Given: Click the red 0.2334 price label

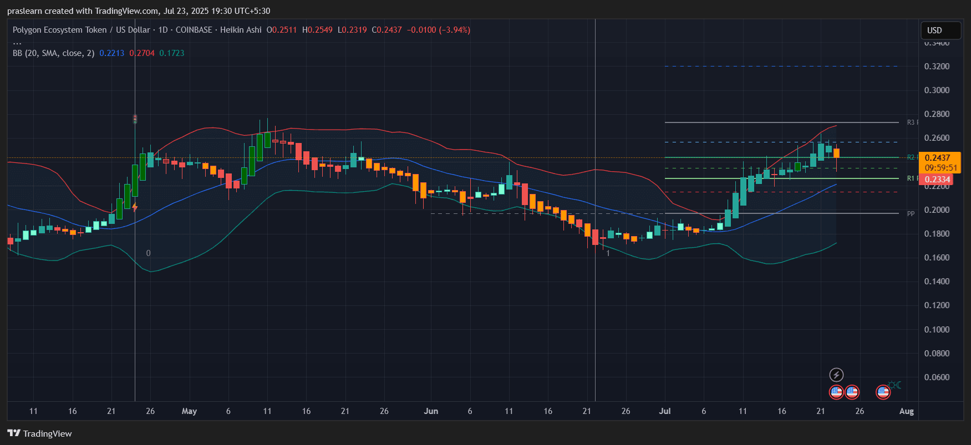Looking at the screenshot, I should point(937,179).
